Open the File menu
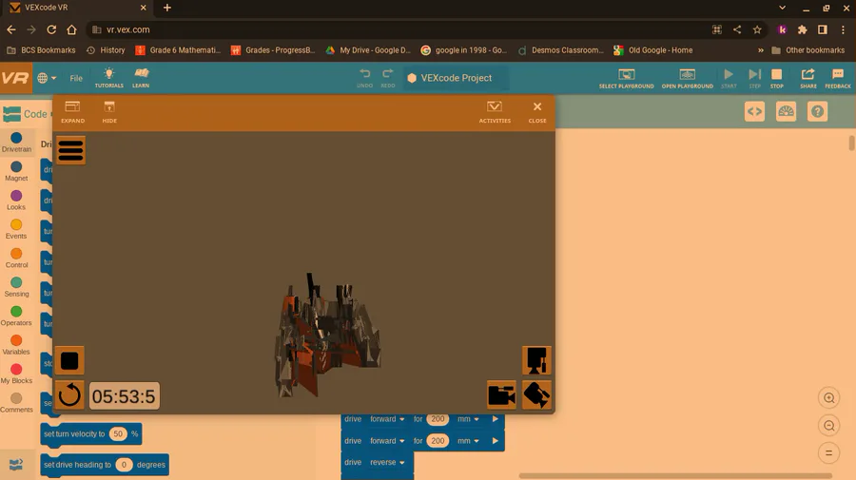856x480 pixels. click(x=76, y=78)
